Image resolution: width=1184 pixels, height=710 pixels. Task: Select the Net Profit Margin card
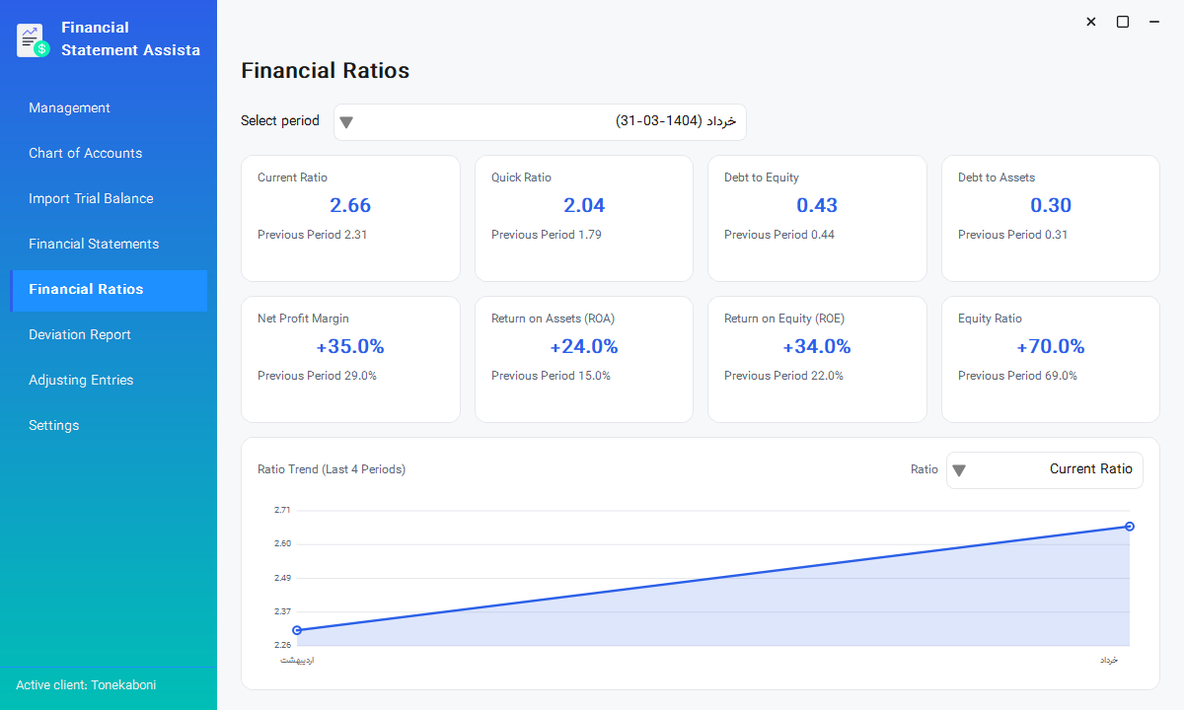pyautogui.click(x=350, y=359)
